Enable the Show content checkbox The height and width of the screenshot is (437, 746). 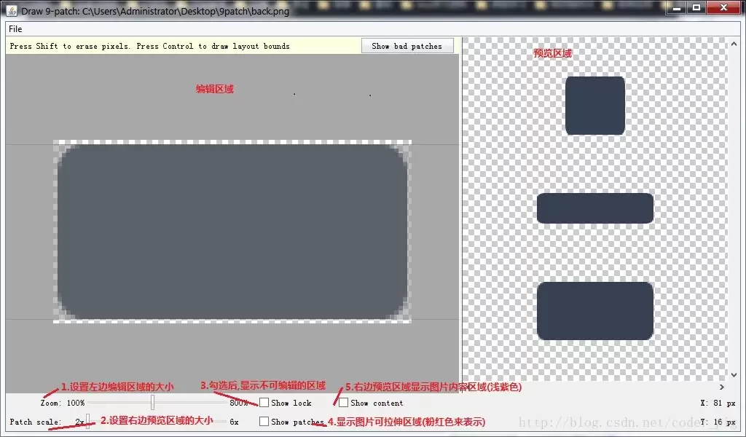point(344,403)
